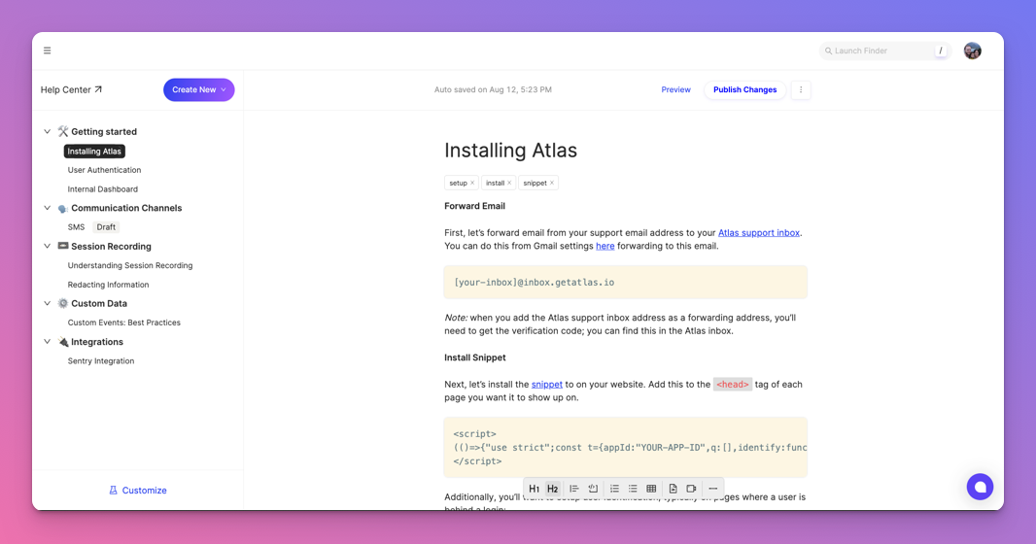Remove the snippet tag
The image size is (1036, 544).
552,183
